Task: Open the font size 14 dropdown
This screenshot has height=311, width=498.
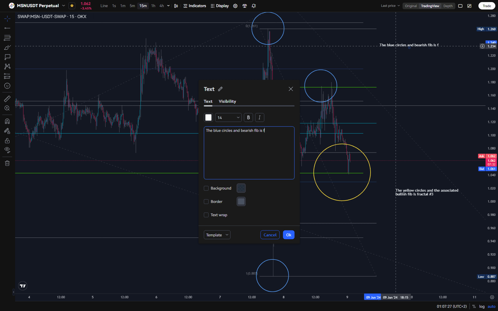Action: [x=228, y=118]
